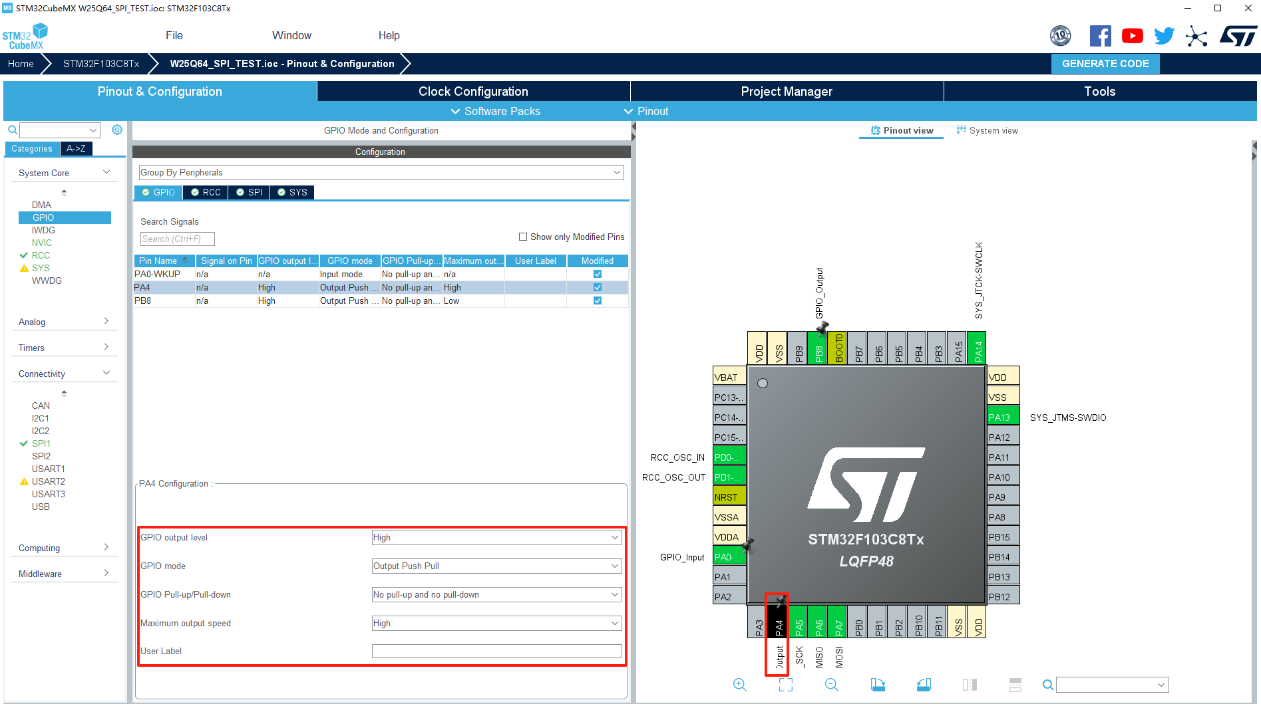Viewport: 1261px width, 708px height.
Task: Select pin PB8 on the chip
Action: [817, 348]
